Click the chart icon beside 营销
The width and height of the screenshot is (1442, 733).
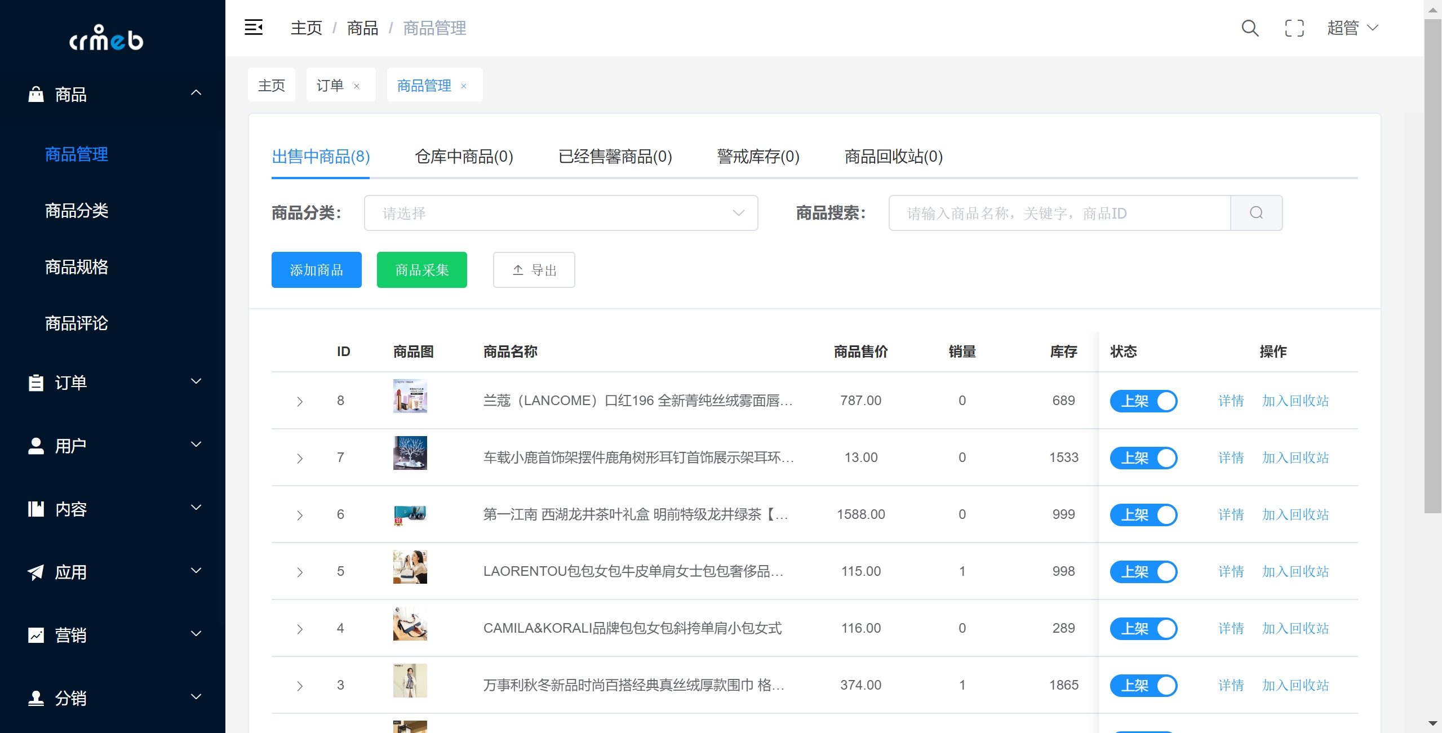(x=36, y=635)
